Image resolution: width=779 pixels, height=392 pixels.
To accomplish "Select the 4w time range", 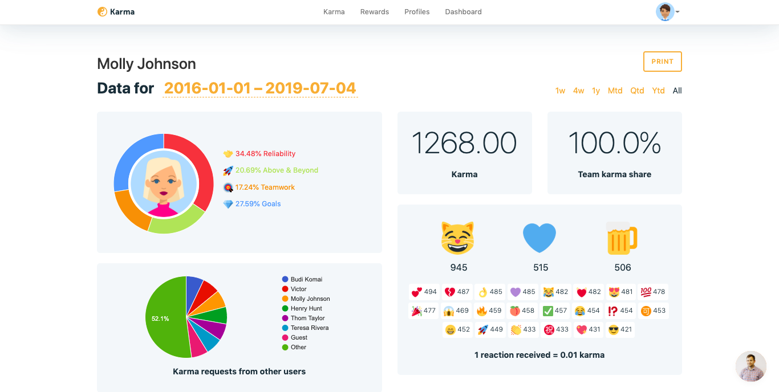I will (x=579, y=91).
